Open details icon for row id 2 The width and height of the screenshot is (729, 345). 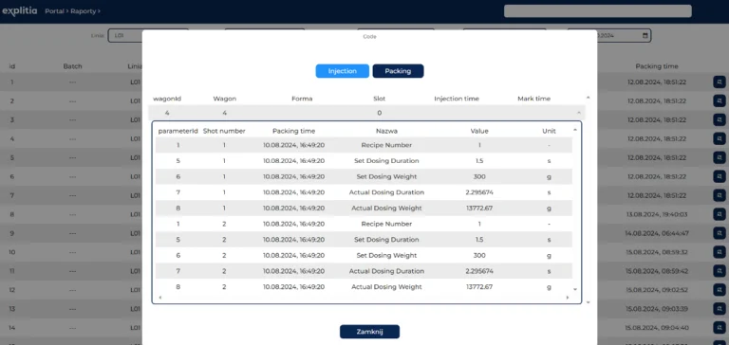719,100
